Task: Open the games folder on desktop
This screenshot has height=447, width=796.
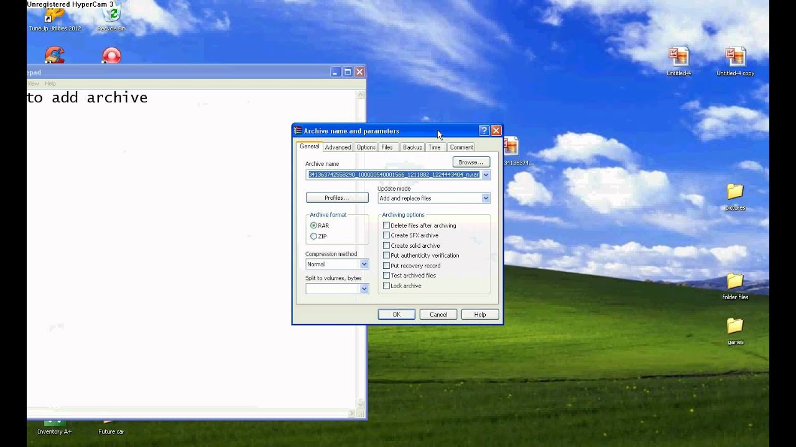Action: [x=735, y=331]
